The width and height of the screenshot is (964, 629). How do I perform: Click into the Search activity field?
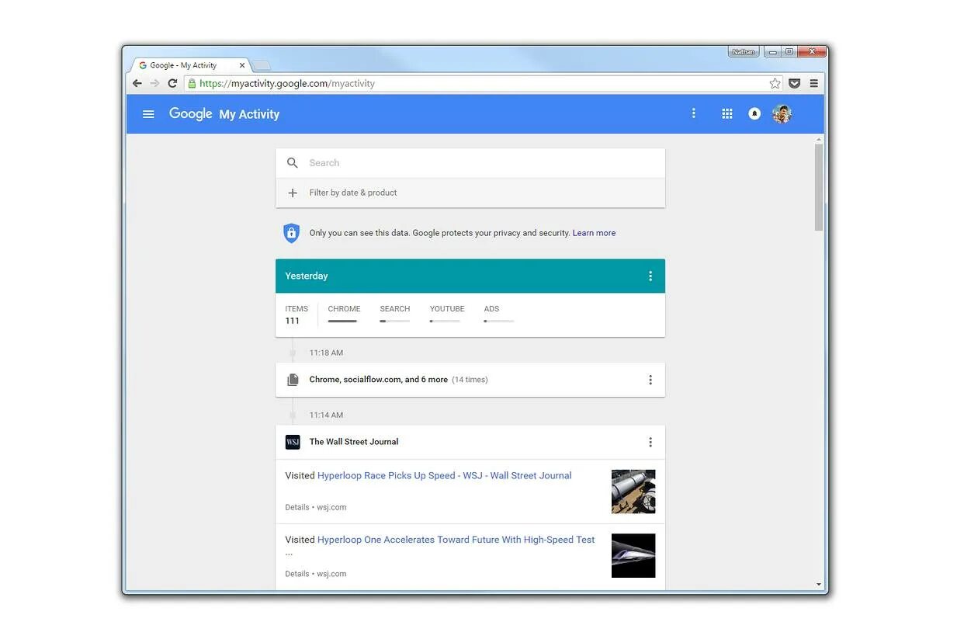point(470,163)
